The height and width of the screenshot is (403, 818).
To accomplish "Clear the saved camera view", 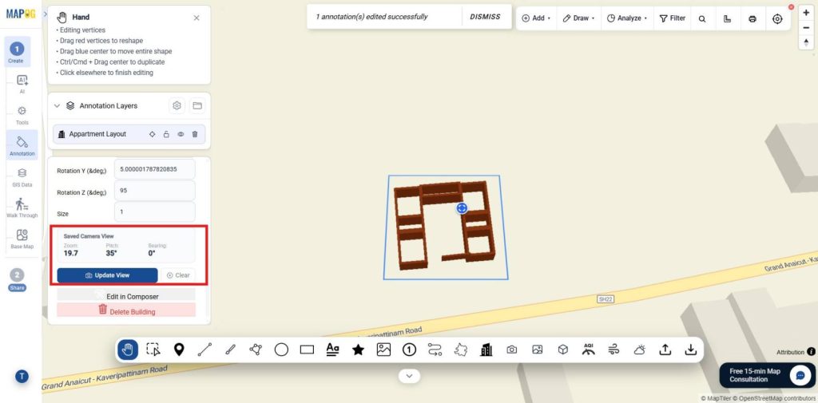I will [x=178, y=275].
